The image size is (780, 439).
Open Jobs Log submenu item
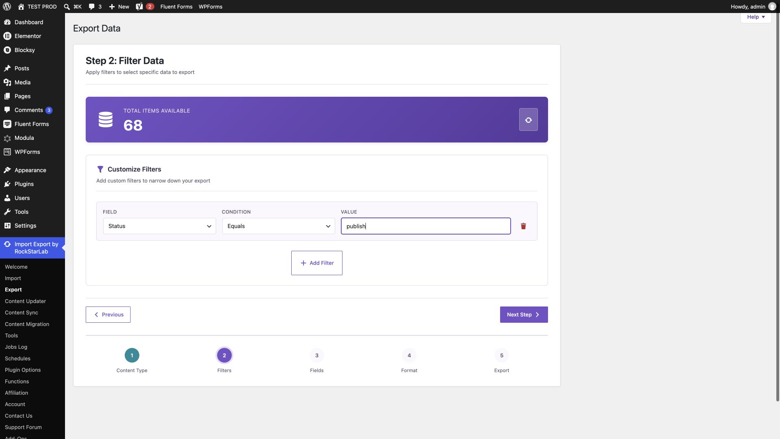click(16, 347)
